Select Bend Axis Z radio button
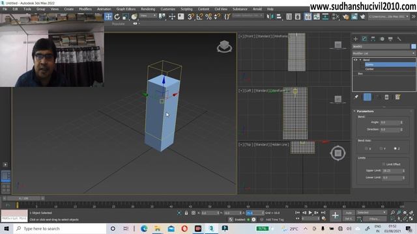Screen dimensions: 417x234 (x=395, y=149)
